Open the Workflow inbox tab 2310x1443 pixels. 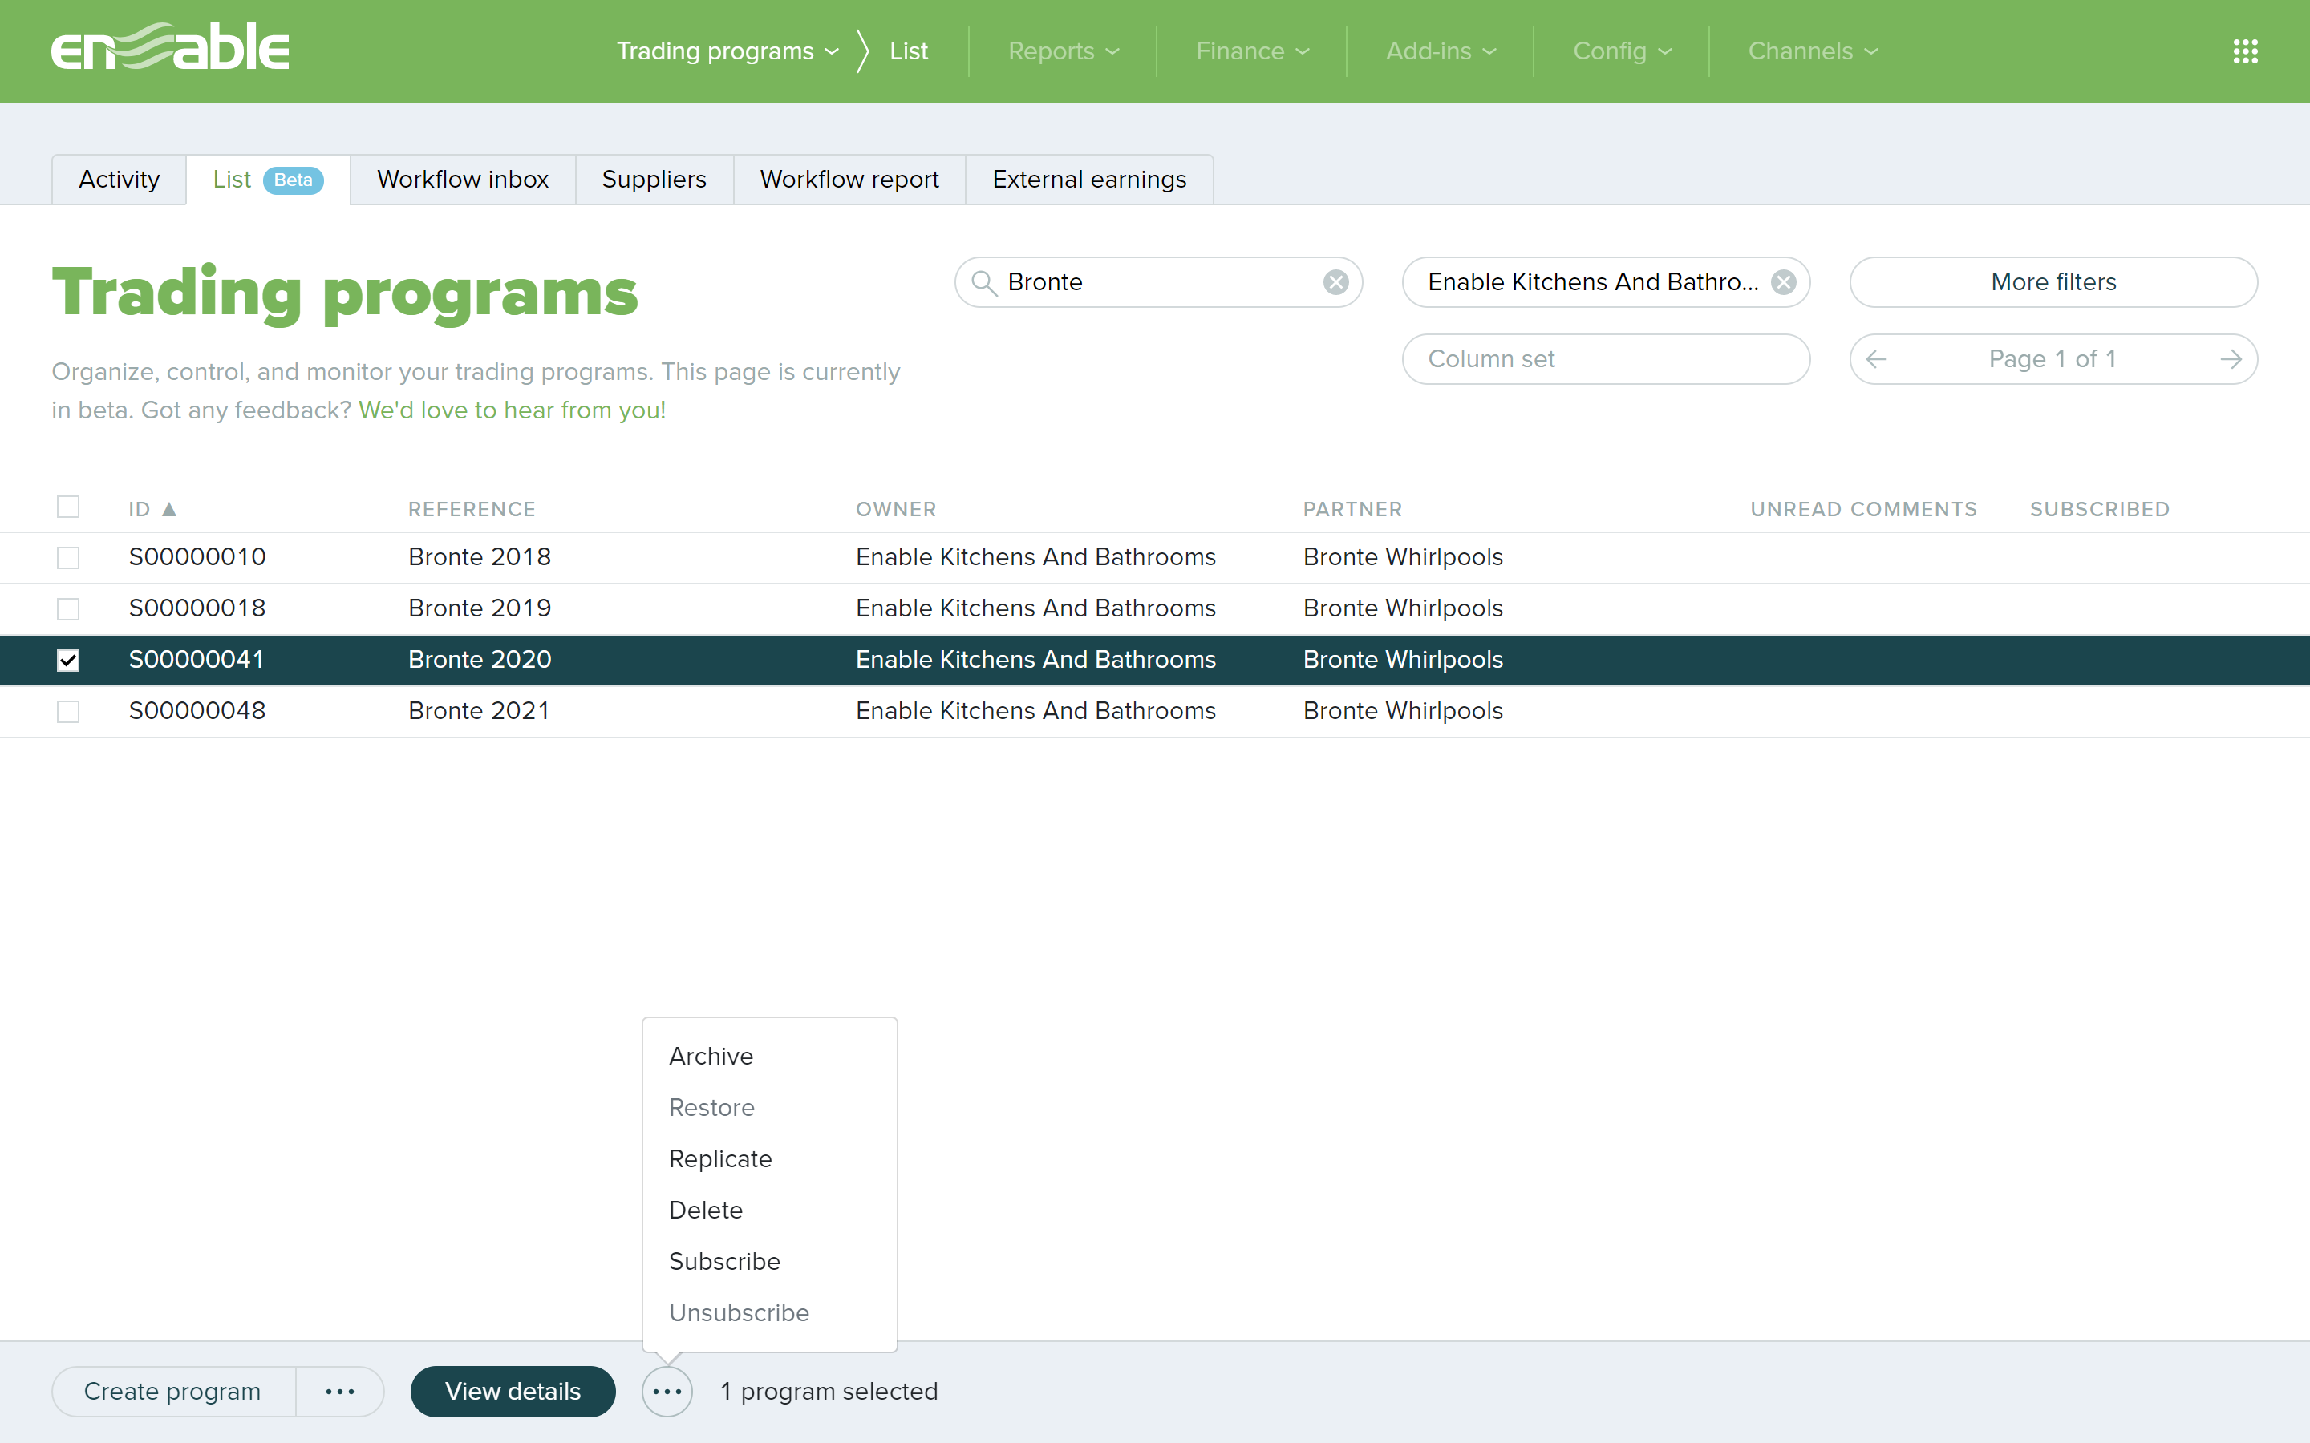[x=463, y=180]
